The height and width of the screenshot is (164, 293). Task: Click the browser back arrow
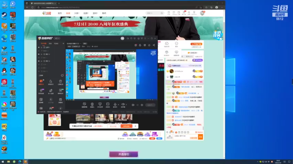pos(27,7)
